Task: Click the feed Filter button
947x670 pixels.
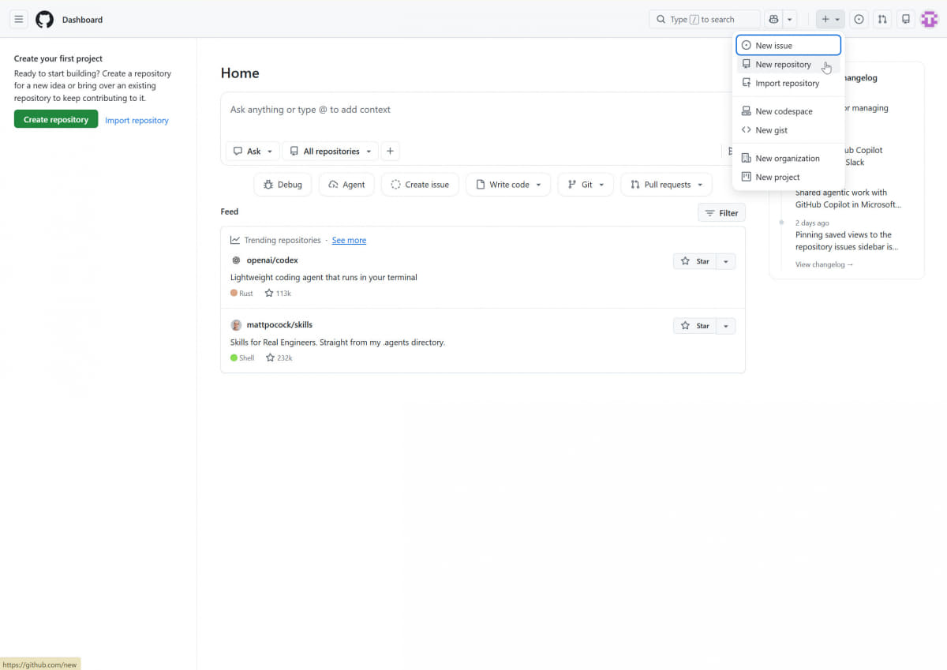Action: coord(721,213)
